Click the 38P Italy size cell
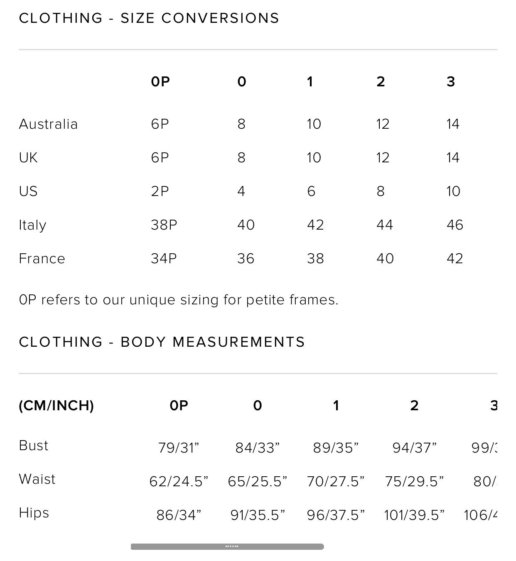This screenshot has height=561, width=516. point(164,225)
